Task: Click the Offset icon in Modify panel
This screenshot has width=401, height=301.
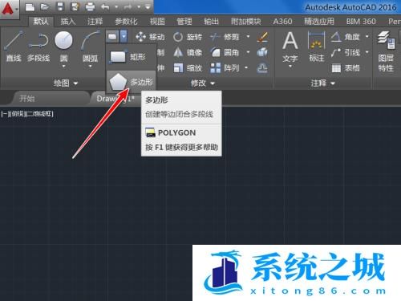Action: point(262,68)
